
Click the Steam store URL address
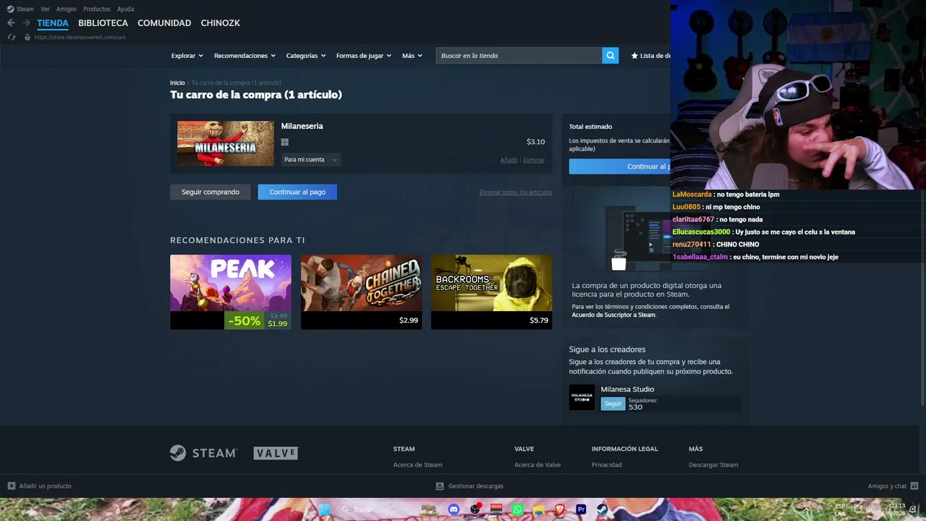click(80, 37)
